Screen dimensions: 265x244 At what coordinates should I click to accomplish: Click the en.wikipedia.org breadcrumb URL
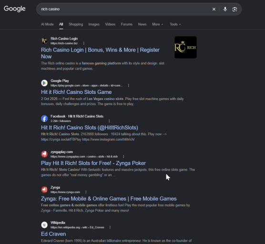(77, 227)
